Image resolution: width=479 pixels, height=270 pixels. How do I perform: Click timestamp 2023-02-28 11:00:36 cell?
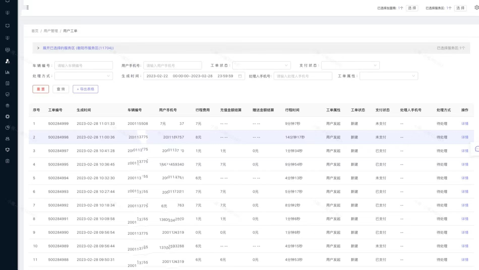pyautogui.click(x=96, y=137)
